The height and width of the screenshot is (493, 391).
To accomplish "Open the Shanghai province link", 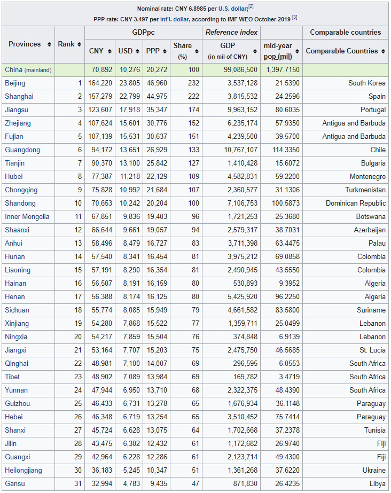I will click(x=19, y=97).
